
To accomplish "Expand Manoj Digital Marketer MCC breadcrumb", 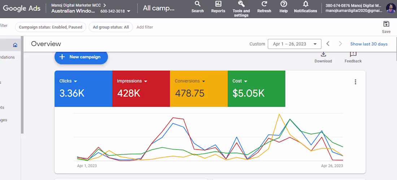I will click(78, 5).
